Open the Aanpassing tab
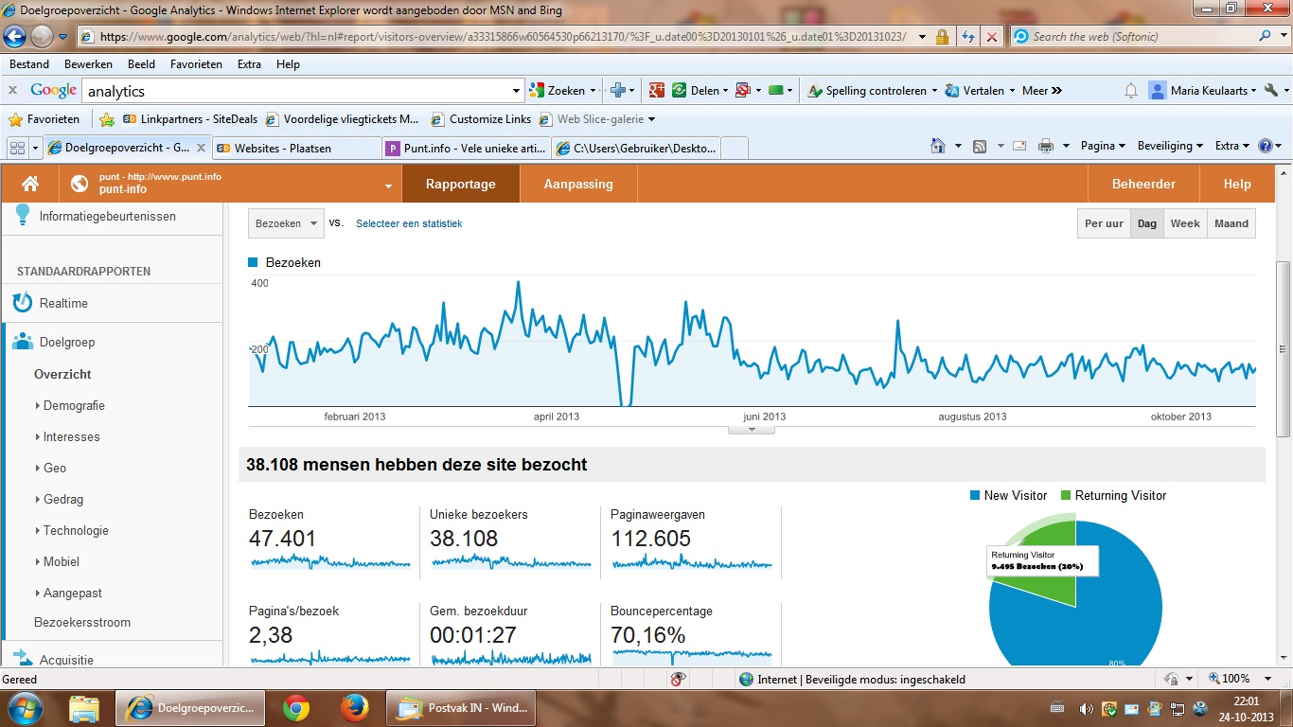 click(x=578, y=184)
